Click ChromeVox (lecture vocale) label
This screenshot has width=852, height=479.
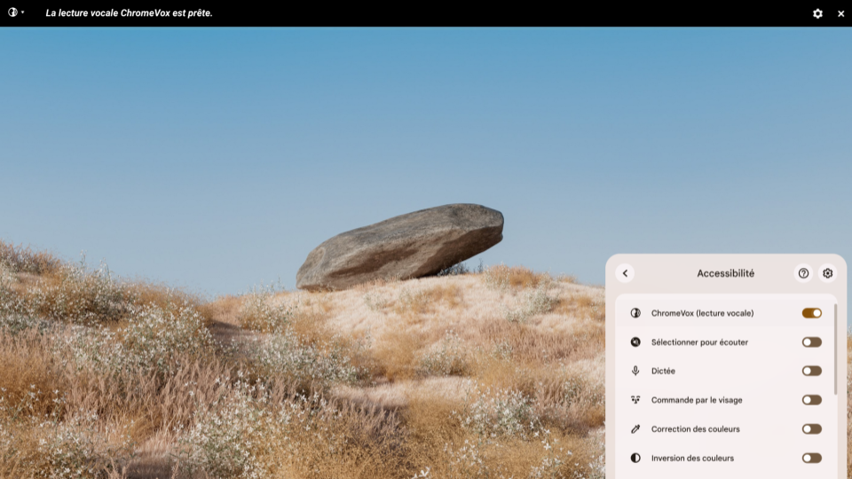pos(702,313)
